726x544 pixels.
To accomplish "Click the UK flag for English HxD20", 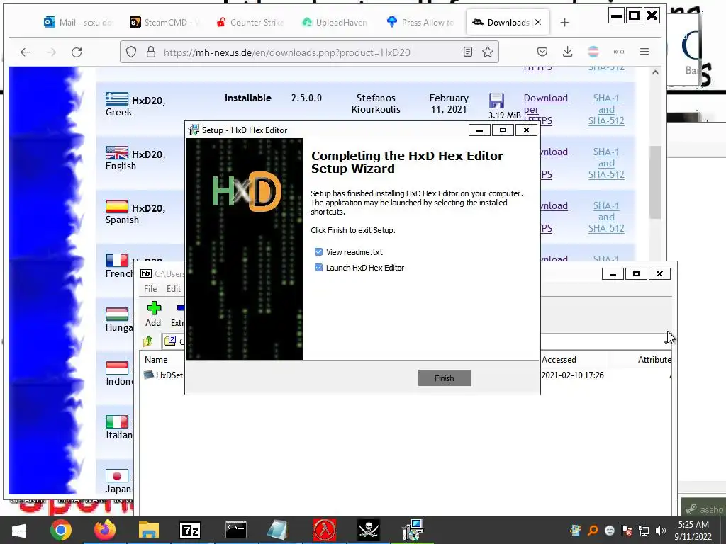I will coord(117,153).
